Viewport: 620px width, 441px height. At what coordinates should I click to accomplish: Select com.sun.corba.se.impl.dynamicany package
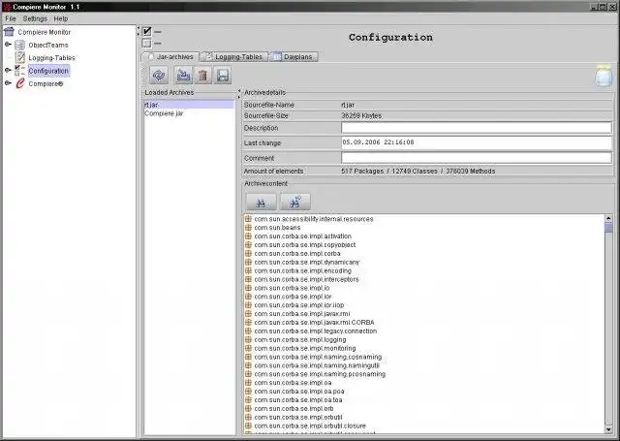click(307, 262)
